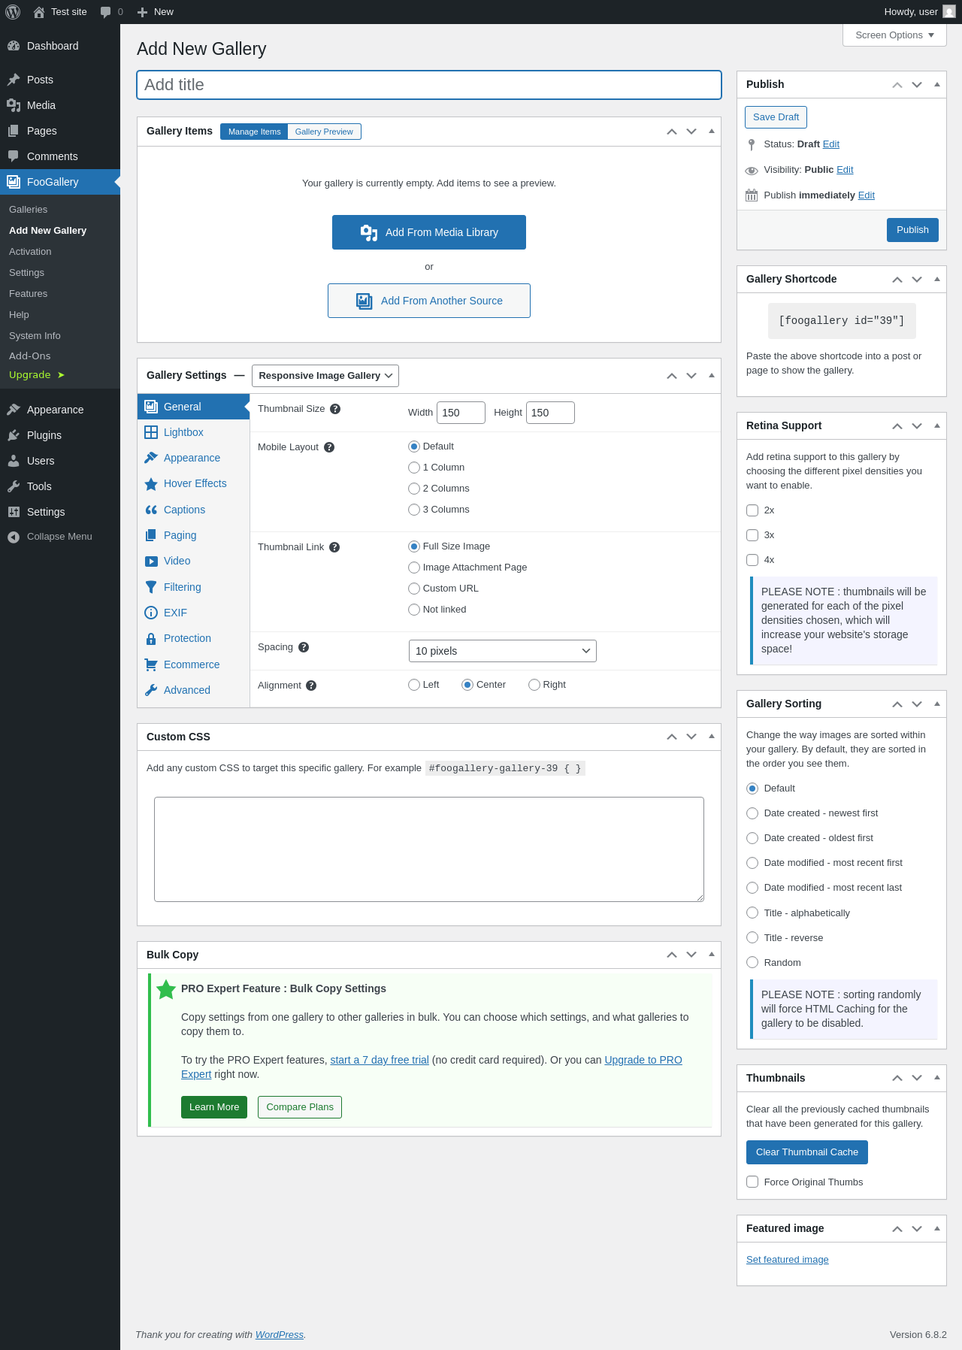962x1350 pixels.
Task: Open the Test site home icon
Action: click(x=39, y=12)
